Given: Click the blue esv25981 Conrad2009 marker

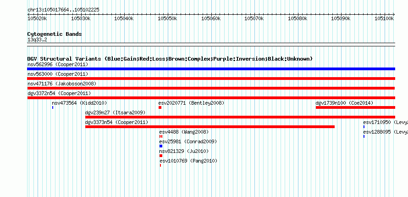Looking at the screenshot, I should click(161, 146).
